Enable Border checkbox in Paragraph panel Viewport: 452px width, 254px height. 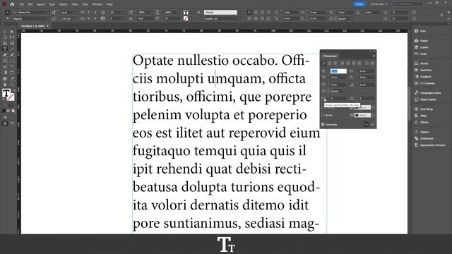(323, 115)
